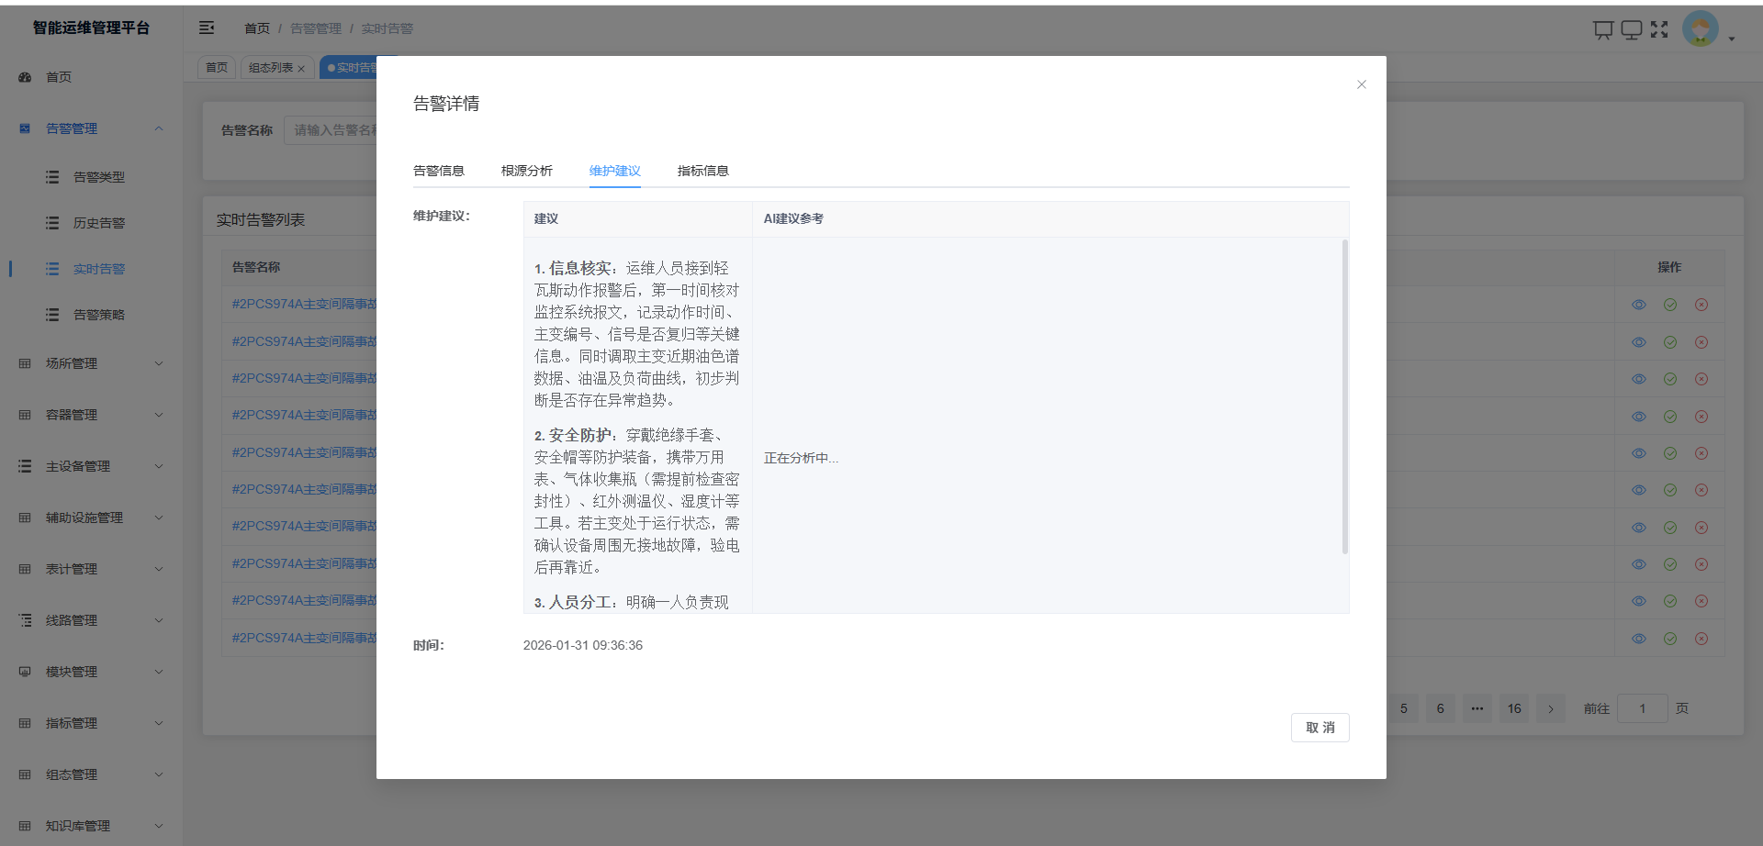Open the first alarm's eye view icon

click(x=1640, y=304)
